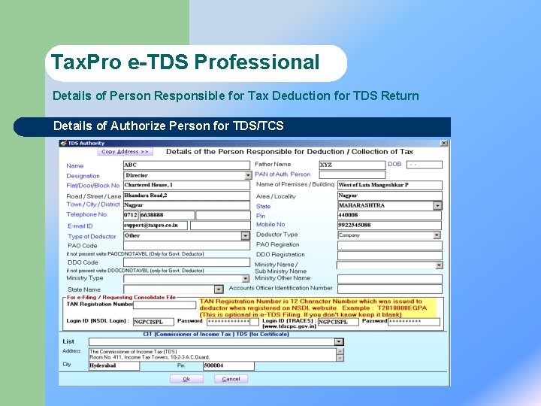
Task: Click the CIT Pin field containing 500004
Action: (x=228, y=366)
